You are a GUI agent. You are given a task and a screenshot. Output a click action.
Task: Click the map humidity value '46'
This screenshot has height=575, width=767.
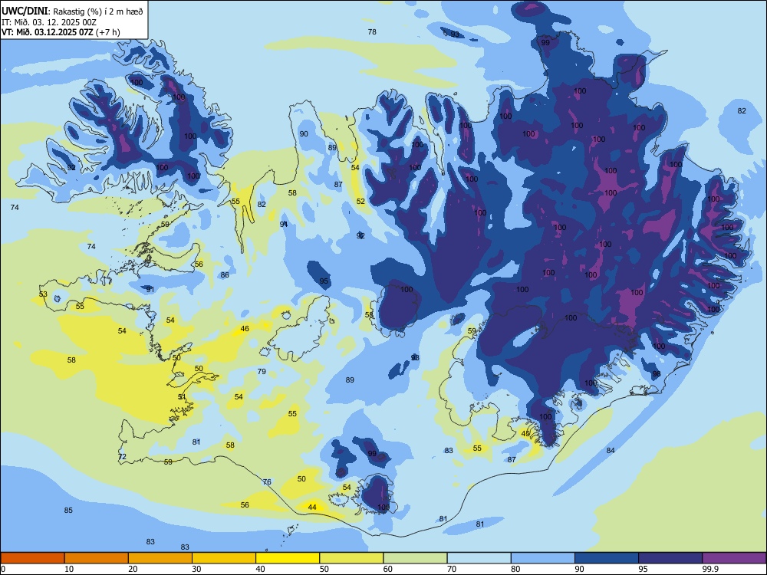click(x=245, y=329)
